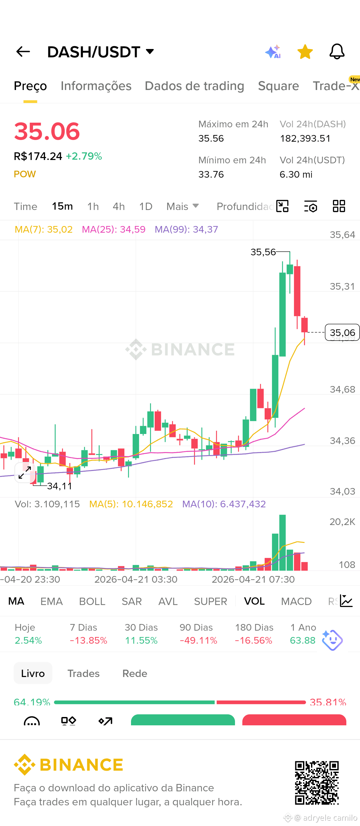Open chart indicator settings icon
Viewport: 360px width, 826px height.
[x=311, y=206]
